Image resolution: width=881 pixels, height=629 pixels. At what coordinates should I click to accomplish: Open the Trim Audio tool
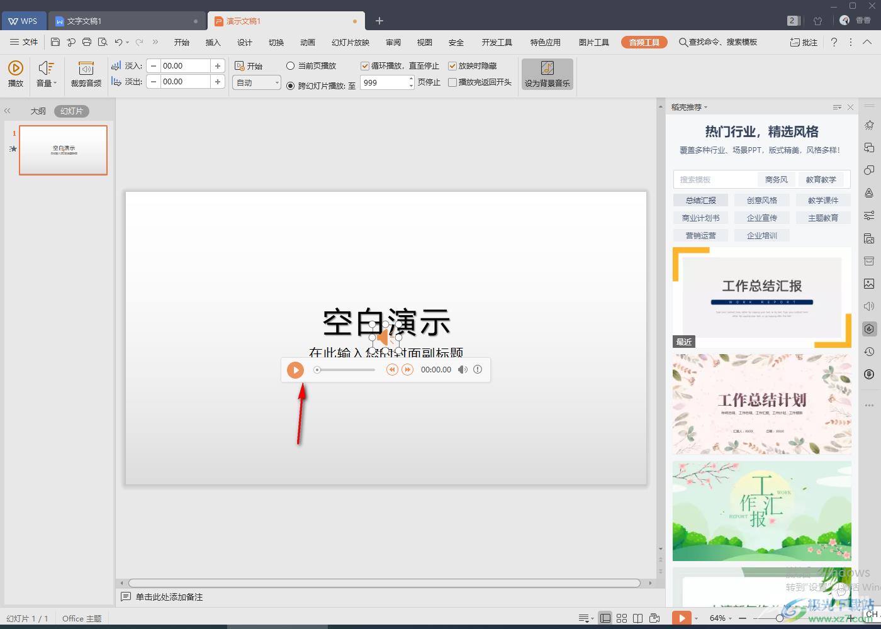(86, 74)
